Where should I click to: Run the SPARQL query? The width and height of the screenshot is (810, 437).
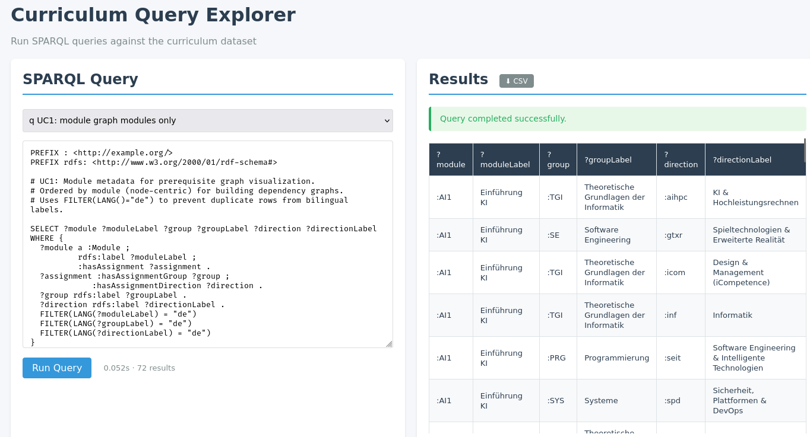pyautogui.click(x=57, y=368)
